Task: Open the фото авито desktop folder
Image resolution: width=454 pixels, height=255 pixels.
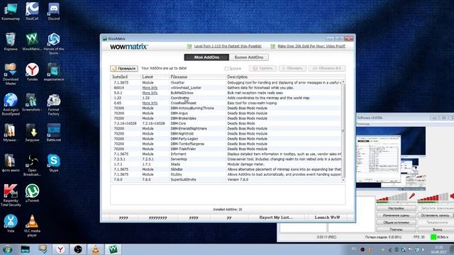Action: click(11, 163)
